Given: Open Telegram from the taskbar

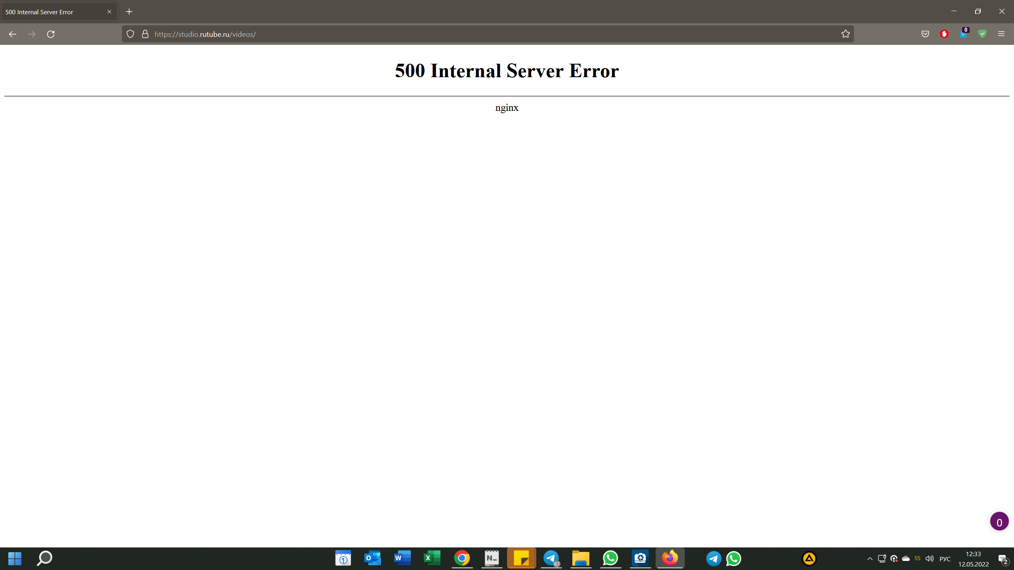Looking at the screenshot, I should click(x=551, y=558).
